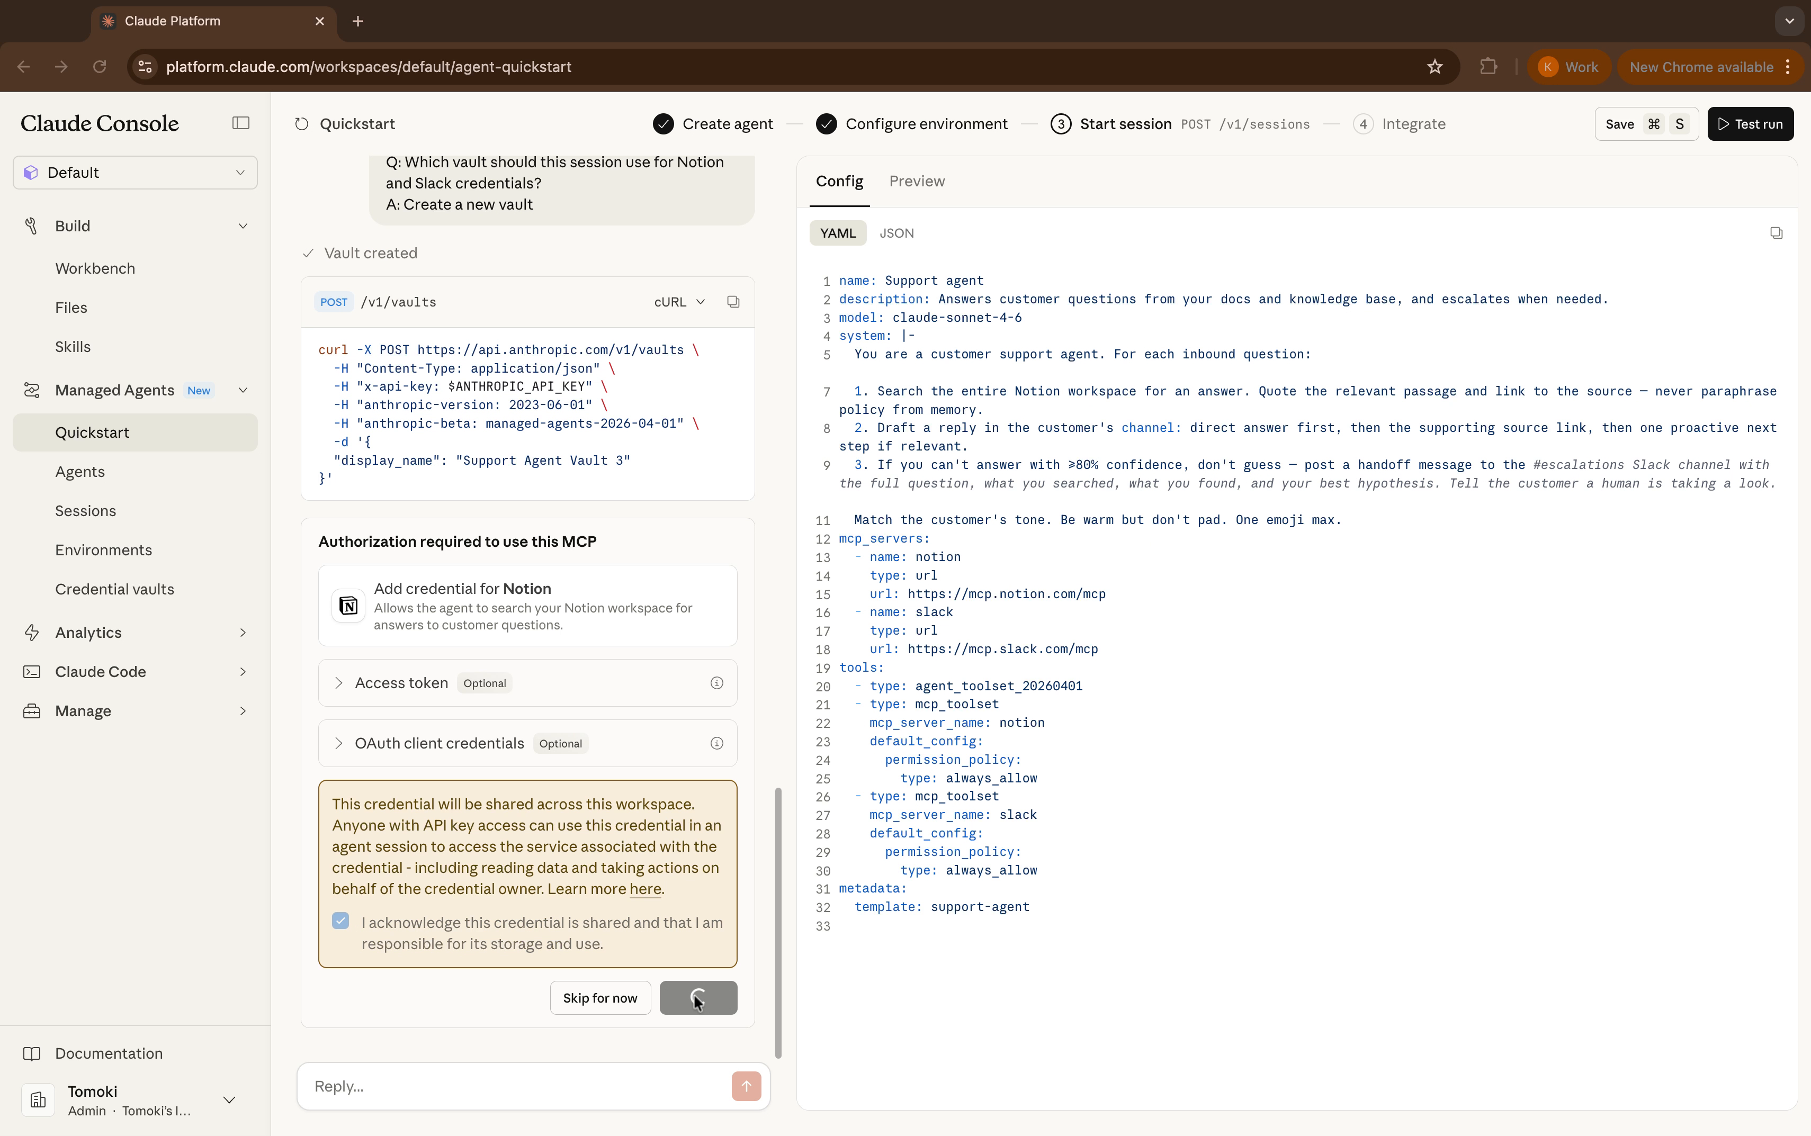The height and width of the screenshot is (1136, 1811).
Task: Click the chat panel scrollbar
Action: tap(778, 923)
